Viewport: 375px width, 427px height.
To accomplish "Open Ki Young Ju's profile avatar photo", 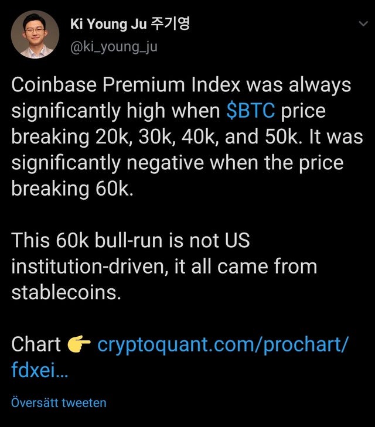I will click(35, 35).
